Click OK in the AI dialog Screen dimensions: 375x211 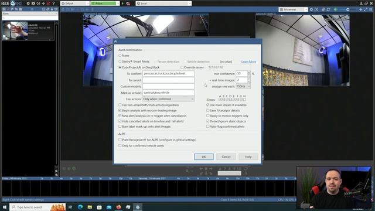(204, 156)
